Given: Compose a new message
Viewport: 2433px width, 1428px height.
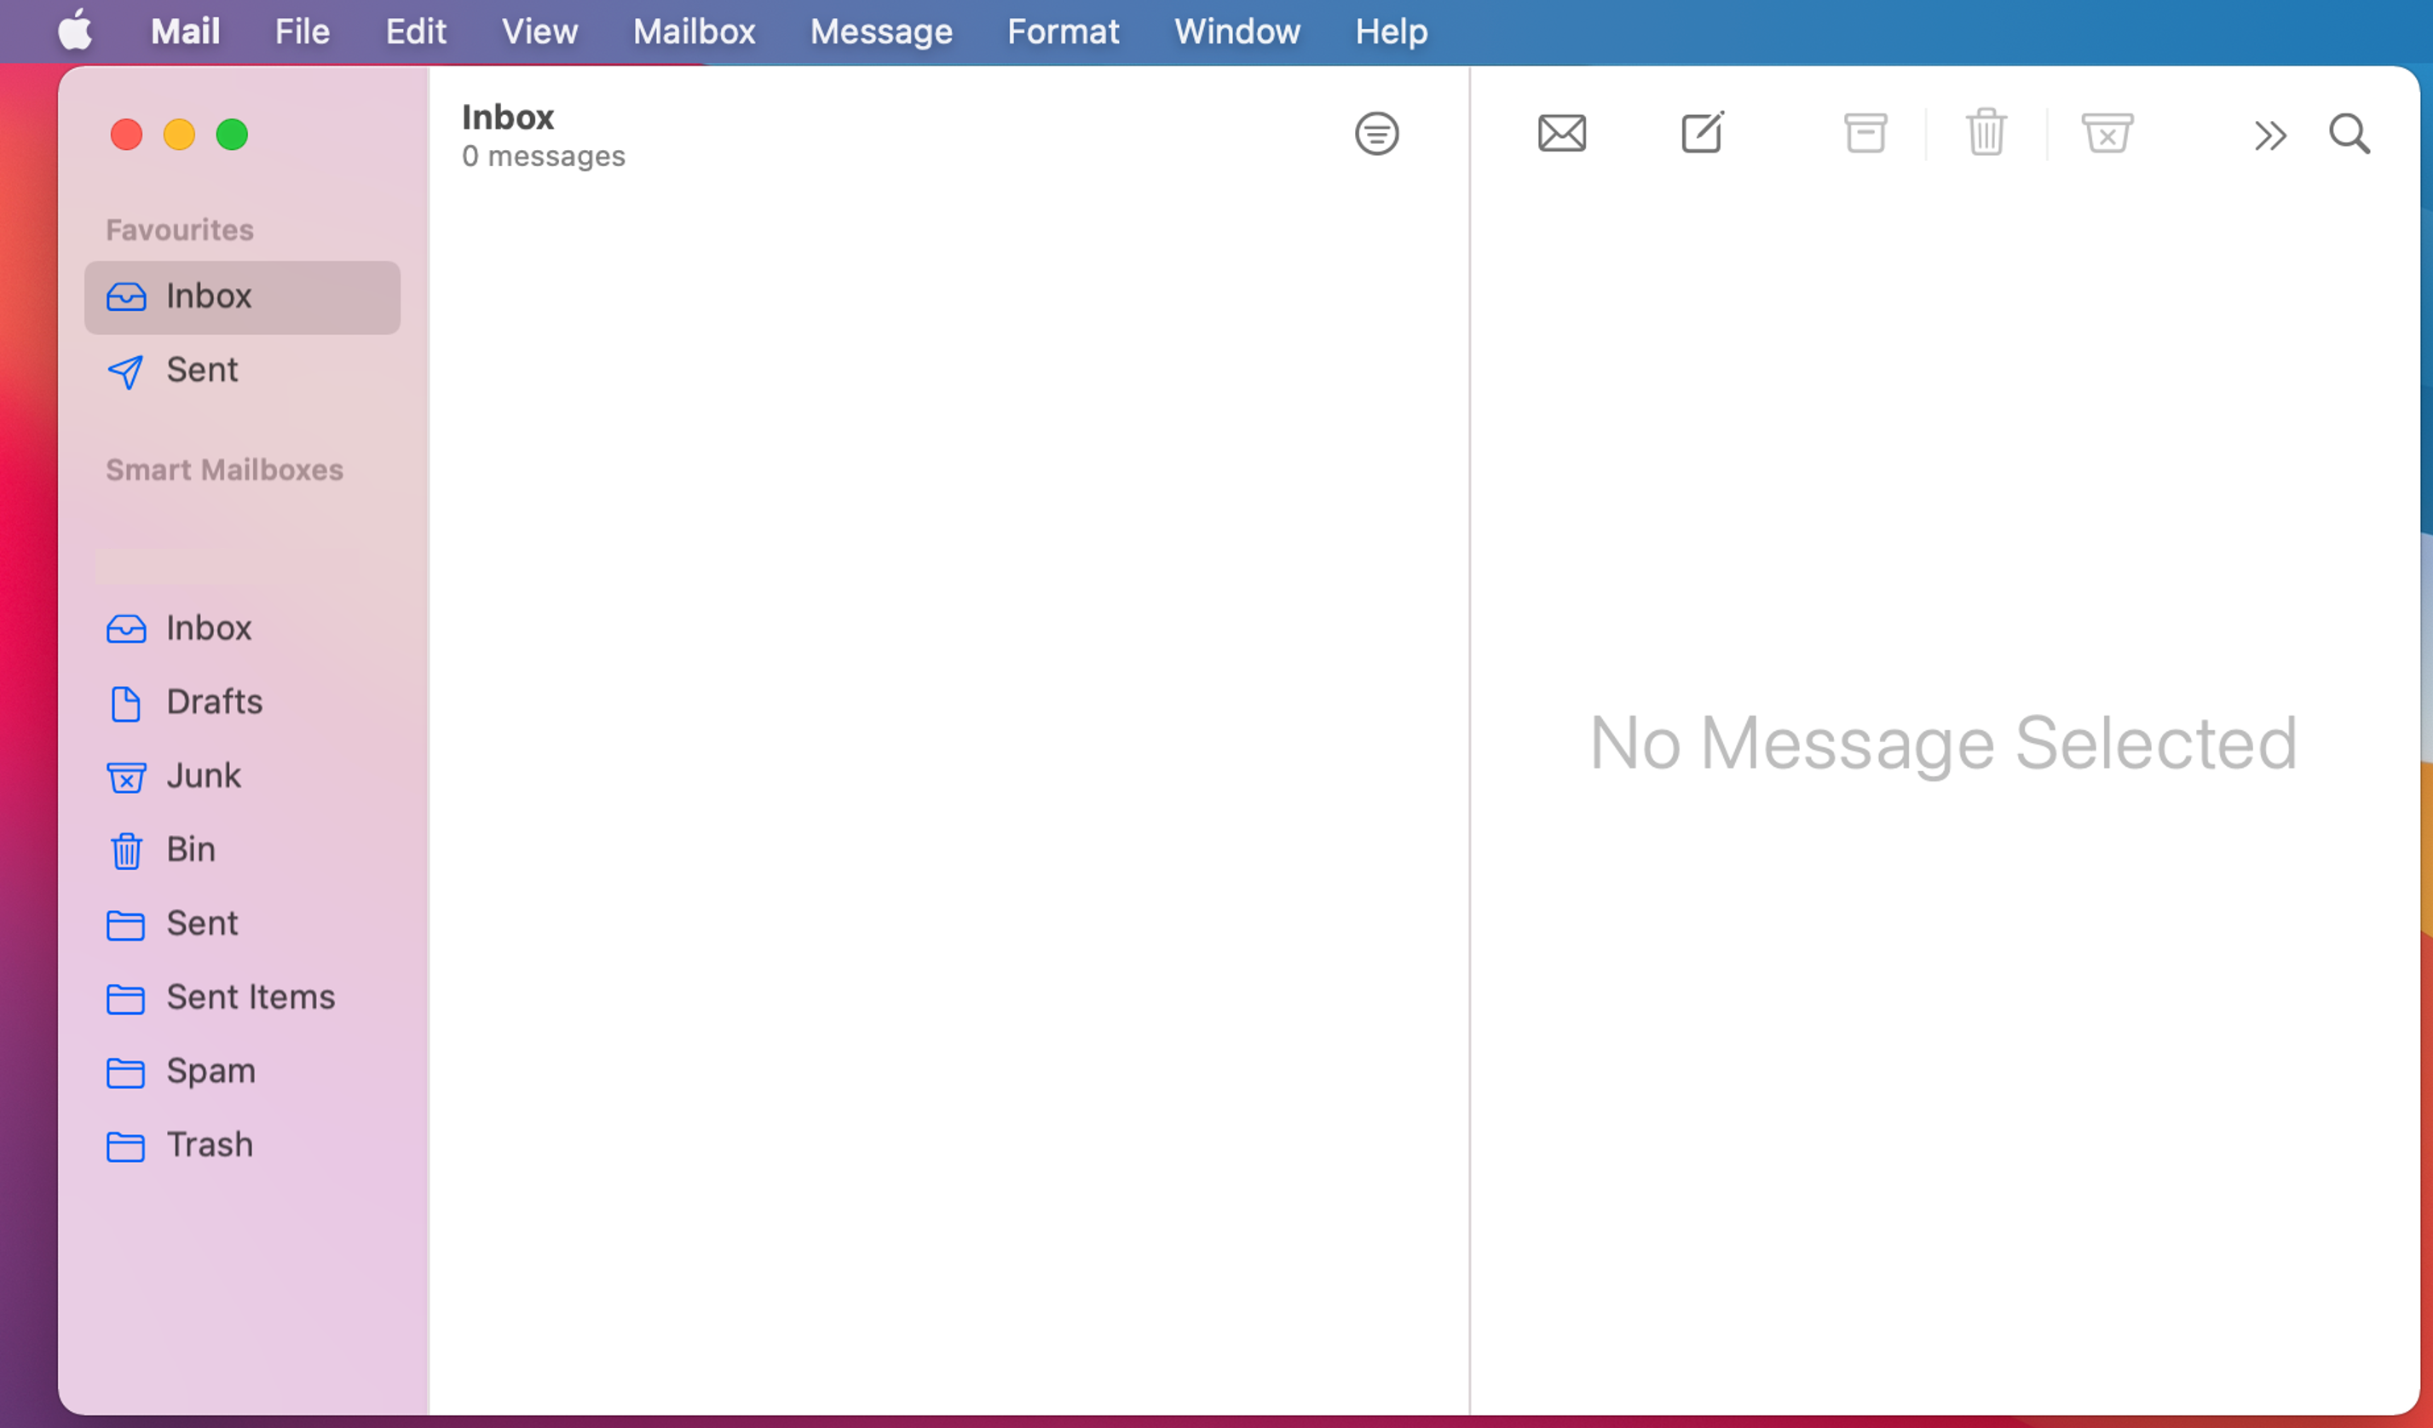Looking at the screenshot, I should pyautogui.click(x=1701, y=133).
